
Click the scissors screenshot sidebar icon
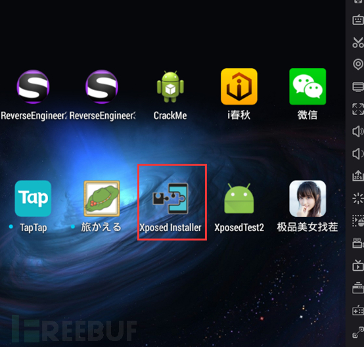pos(358,42)
